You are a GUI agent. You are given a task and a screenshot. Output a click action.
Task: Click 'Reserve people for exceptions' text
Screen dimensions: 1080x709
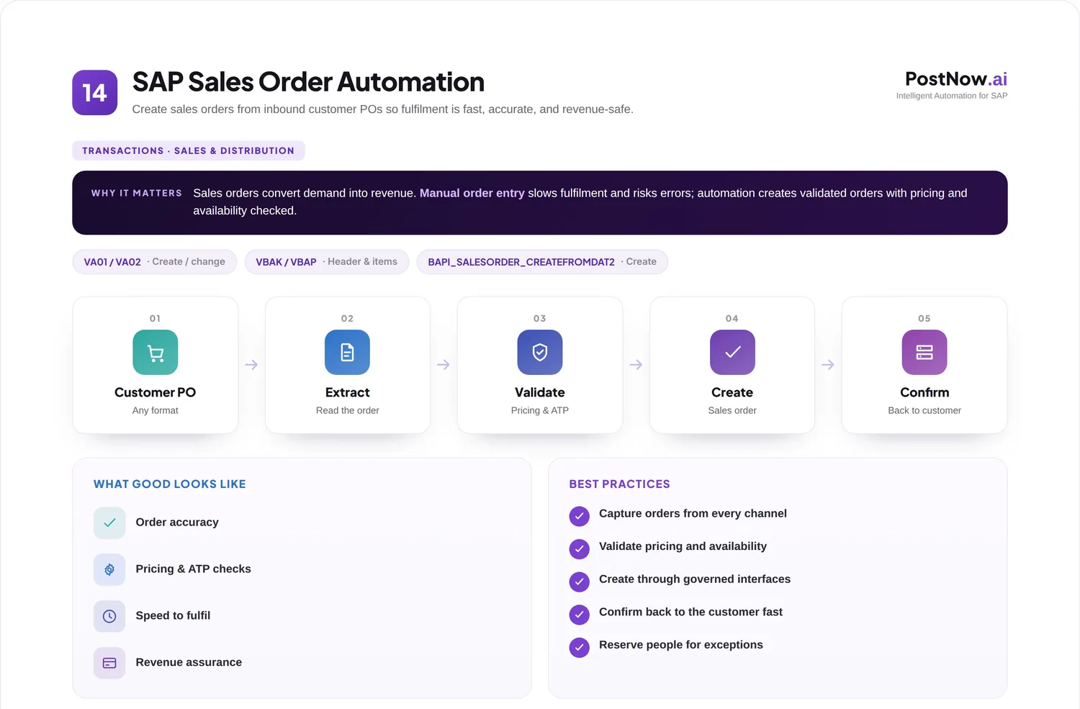(x=681, y=646)
